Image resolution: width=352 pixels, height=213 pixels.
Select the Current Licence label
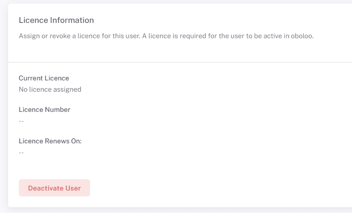pyautogui.click(x=44, y=78)
